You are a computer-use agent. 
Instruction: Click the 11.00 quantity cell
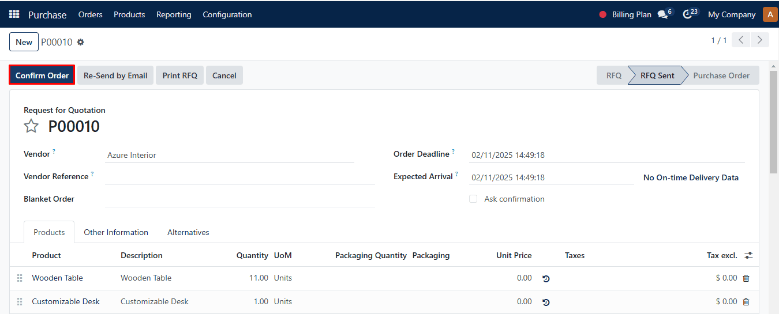point(259,278)
